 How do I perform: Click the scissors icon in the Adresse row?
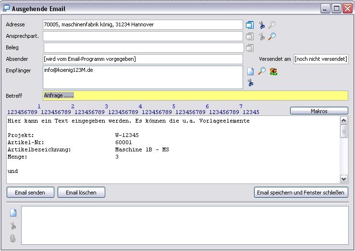[262, 25]
